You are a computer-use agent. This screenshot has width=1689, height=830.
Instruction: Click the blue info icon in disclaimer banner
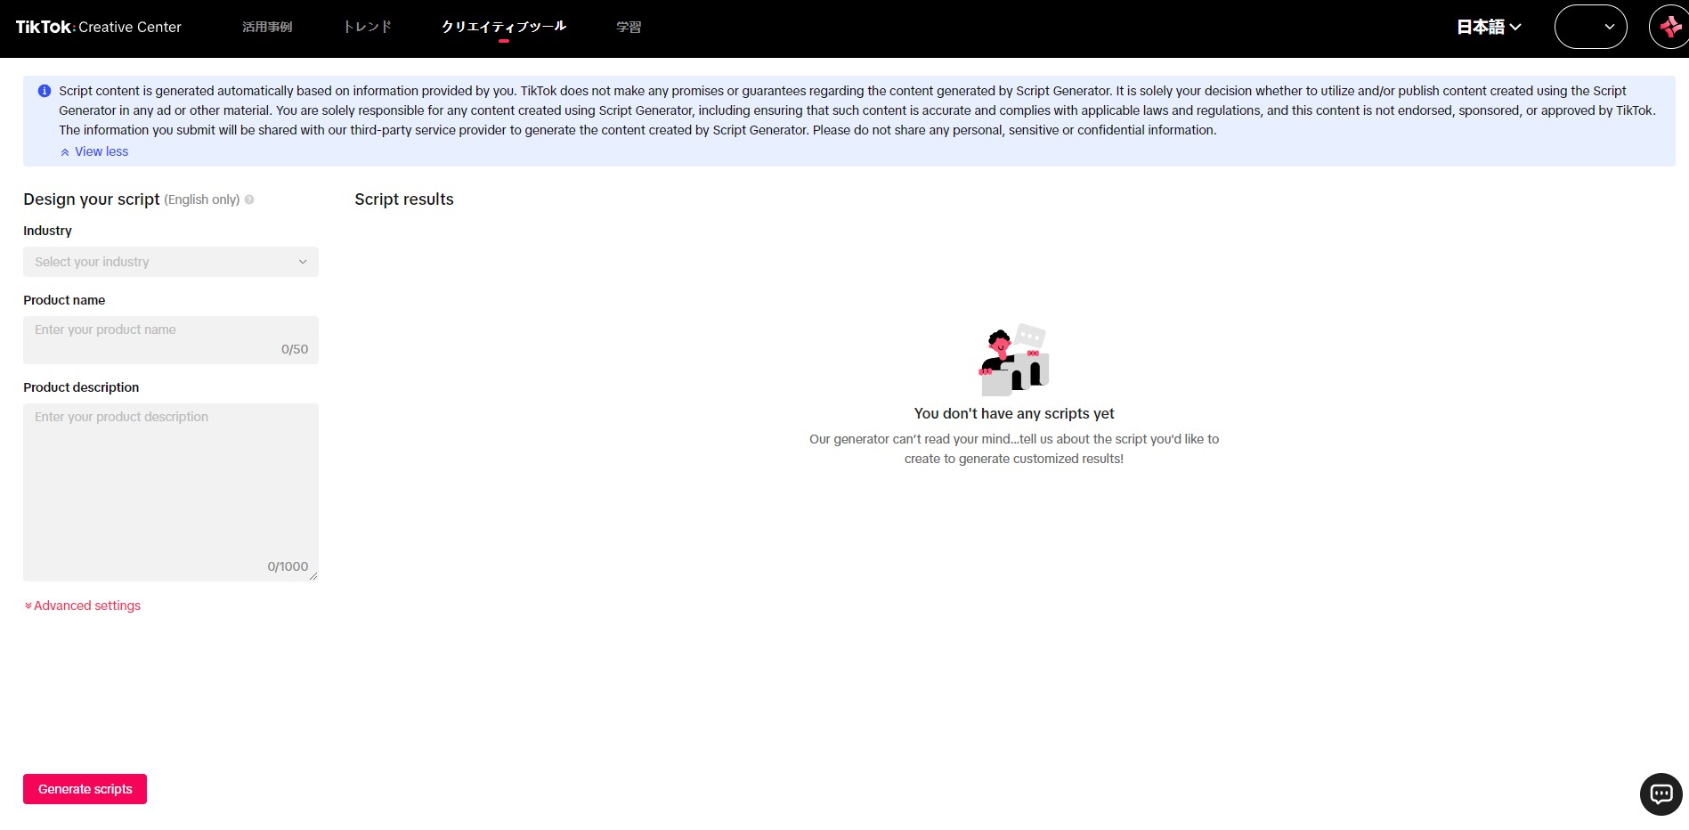(45, 91)
